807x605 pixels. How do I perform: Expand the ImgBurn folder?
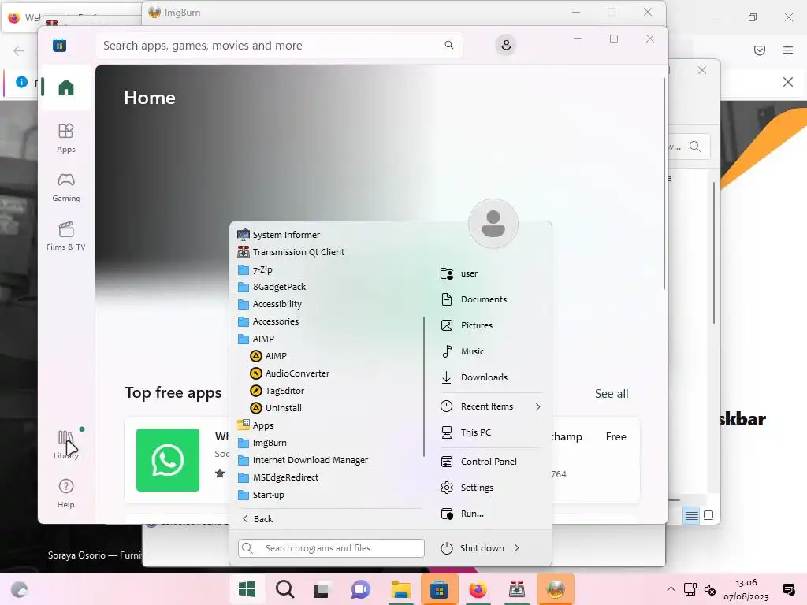click(262, 443)
